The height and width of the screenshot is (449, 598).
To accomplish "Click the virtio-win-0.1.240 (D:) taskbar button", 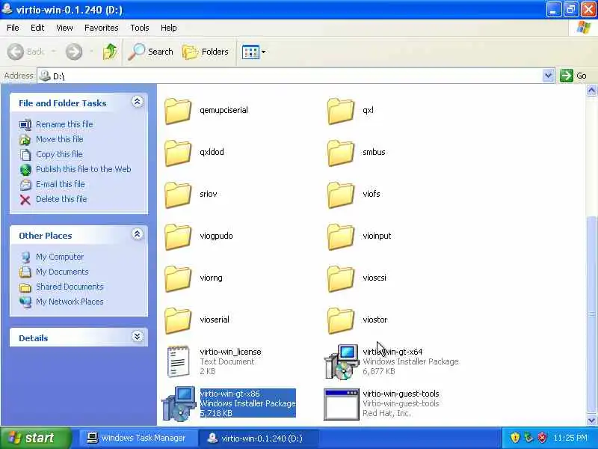I will 258,439.
